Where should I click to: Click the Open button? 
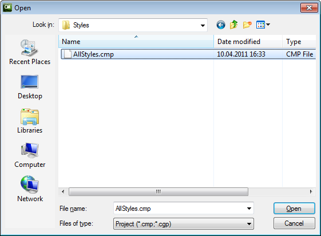pyautogui.click(x=294, y=209)
